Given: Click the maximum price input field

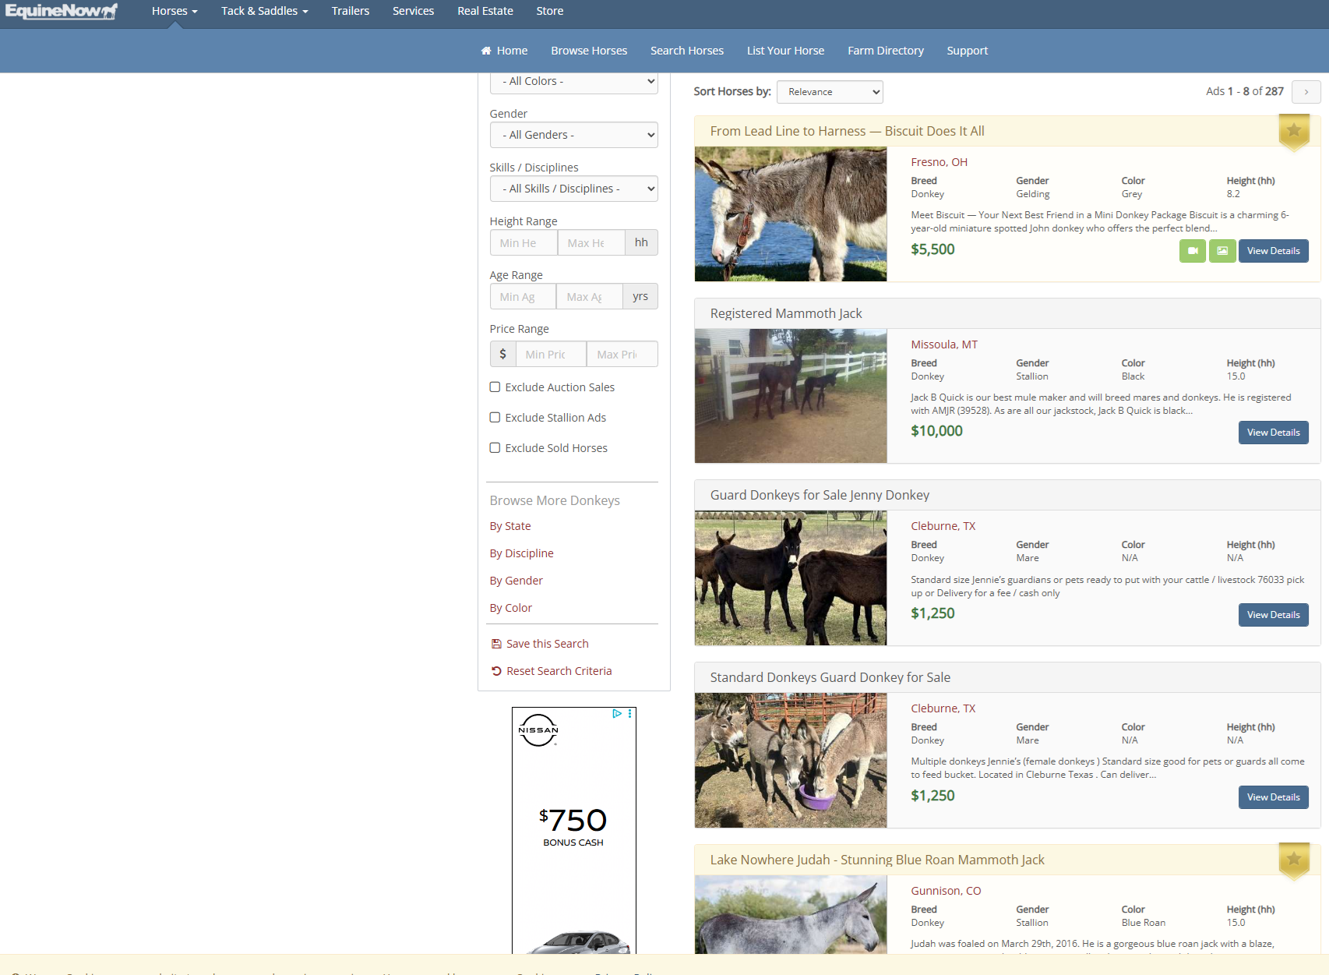Looking at the screenshot, I should (x=622, y=354).
